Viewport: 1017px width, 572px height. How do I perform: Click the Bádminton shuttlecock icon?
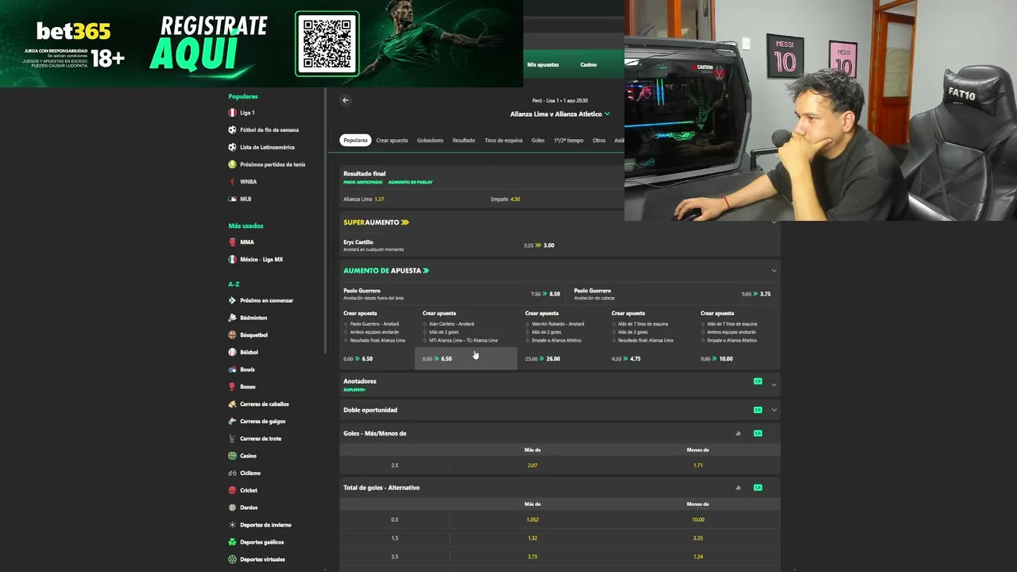pyautogui.click(x=232, y=318)
